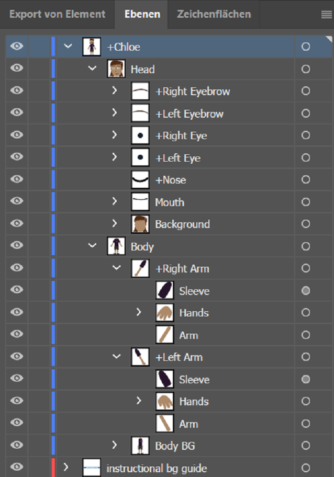
Task: Switch to the Export von Element tab
Action: click(57, 14)
